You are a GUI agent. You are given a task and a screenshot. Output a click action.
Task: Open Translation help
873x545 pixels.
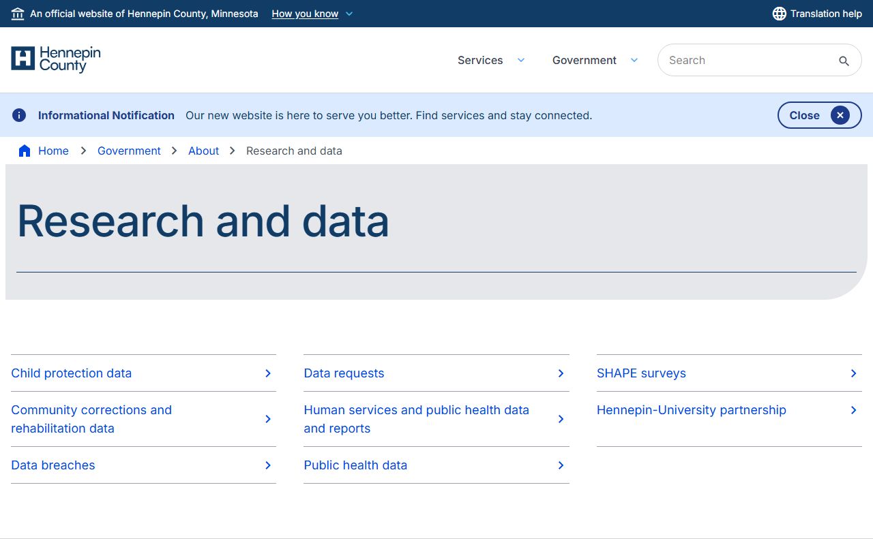(817, 14)
